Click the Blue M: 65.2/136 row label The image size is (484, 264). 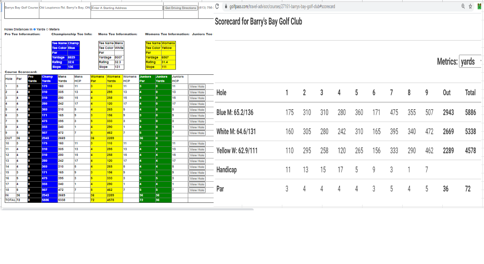point(235,113)
